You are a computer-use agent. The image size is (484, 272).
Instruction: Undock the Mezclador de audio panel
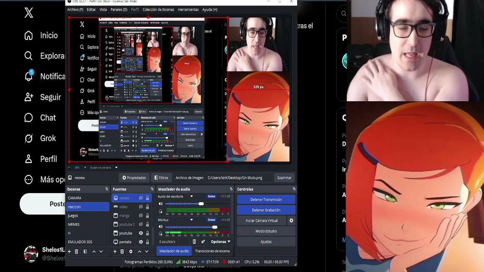pyautogui.click(x=231, y=189)
